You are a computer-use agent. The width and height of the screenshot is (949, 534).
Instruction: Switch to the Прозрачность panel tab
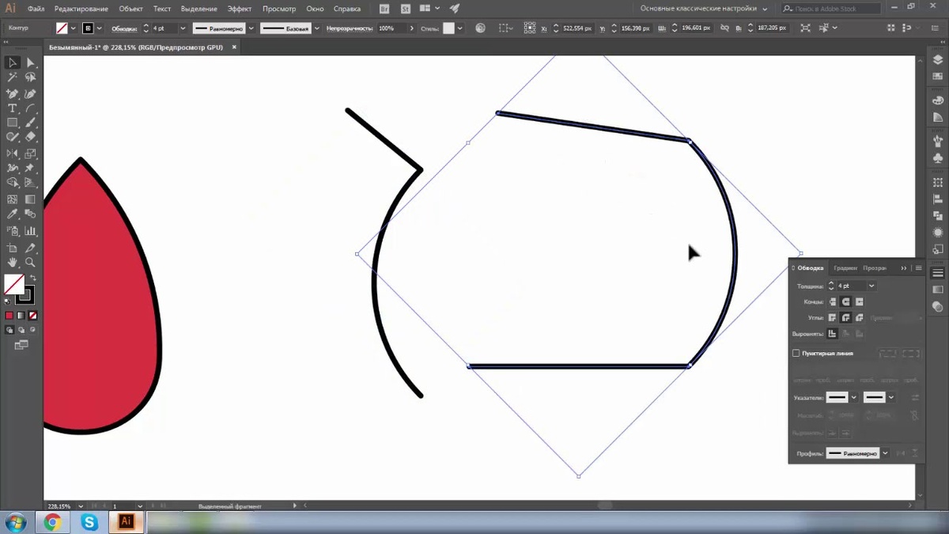tap(875, 268)
